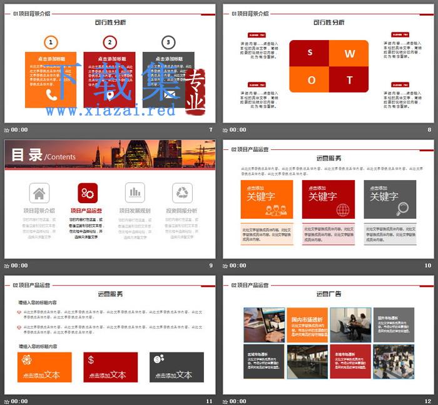Click the '/Contents' heading text on slide 9
Viewport: 438px width, 405px height.
tap(60, 157)
